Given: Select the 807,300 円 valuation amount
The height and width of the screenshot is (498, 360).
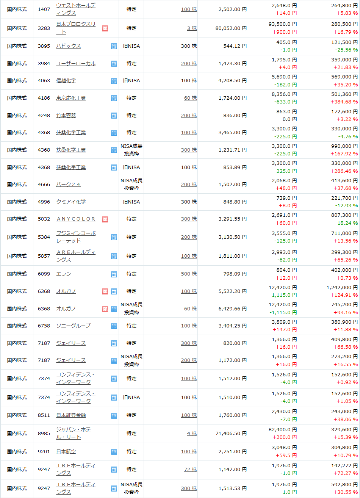Looking at the screenshot, I should [344, 215].
